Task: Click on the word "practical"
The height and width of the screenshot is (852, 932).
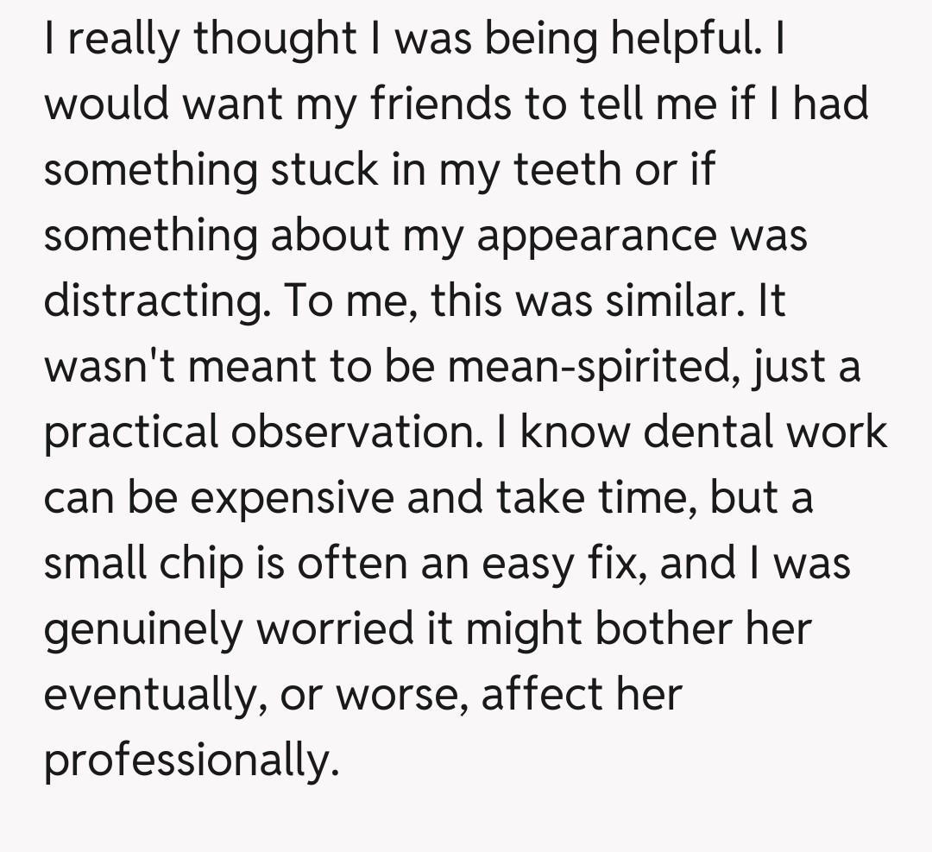Action: tap(131, 432)
